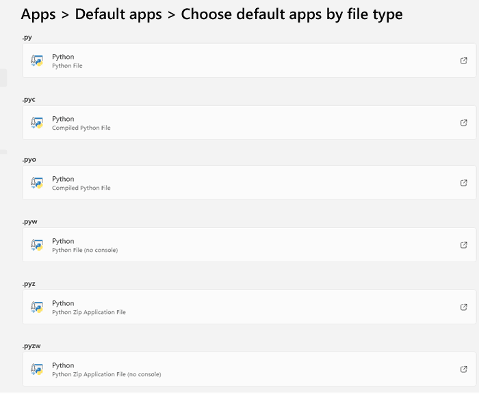Click the .py extension label
The image size is (479, 394).
pos(27,38)
